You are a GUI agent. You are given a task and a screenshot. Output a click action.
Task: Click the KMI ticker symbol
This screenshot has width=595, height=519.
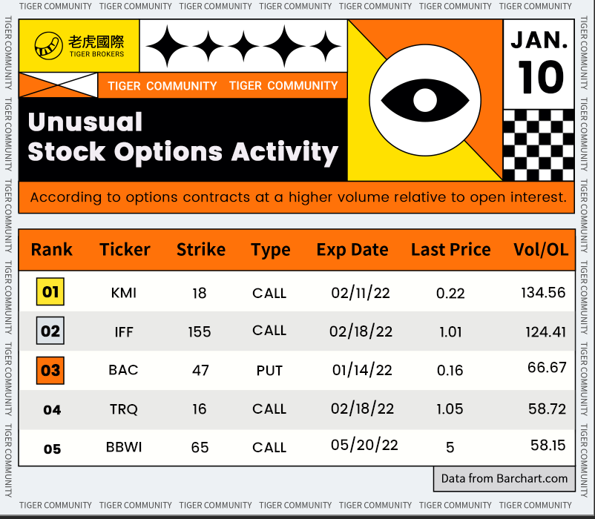(x=123, y=293)
